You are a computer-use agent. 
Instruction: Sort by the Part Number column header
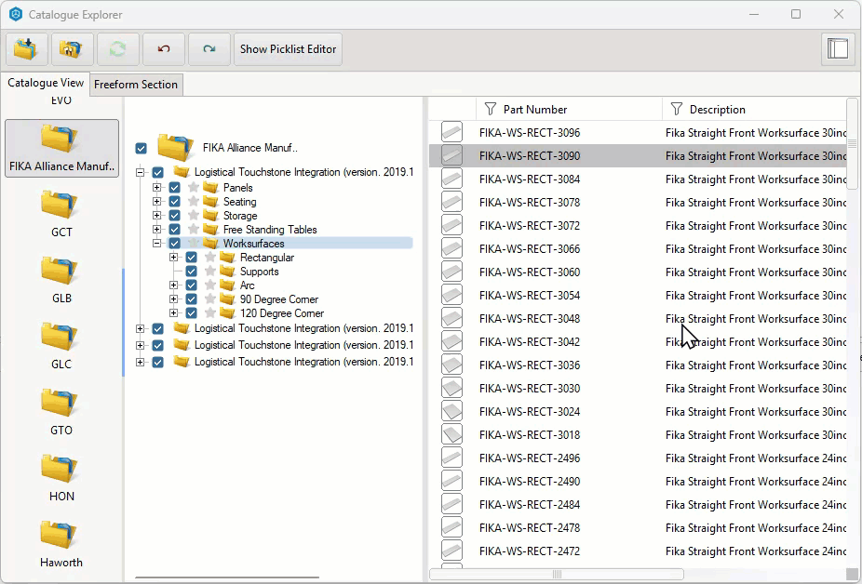click(x=569, y=110)
